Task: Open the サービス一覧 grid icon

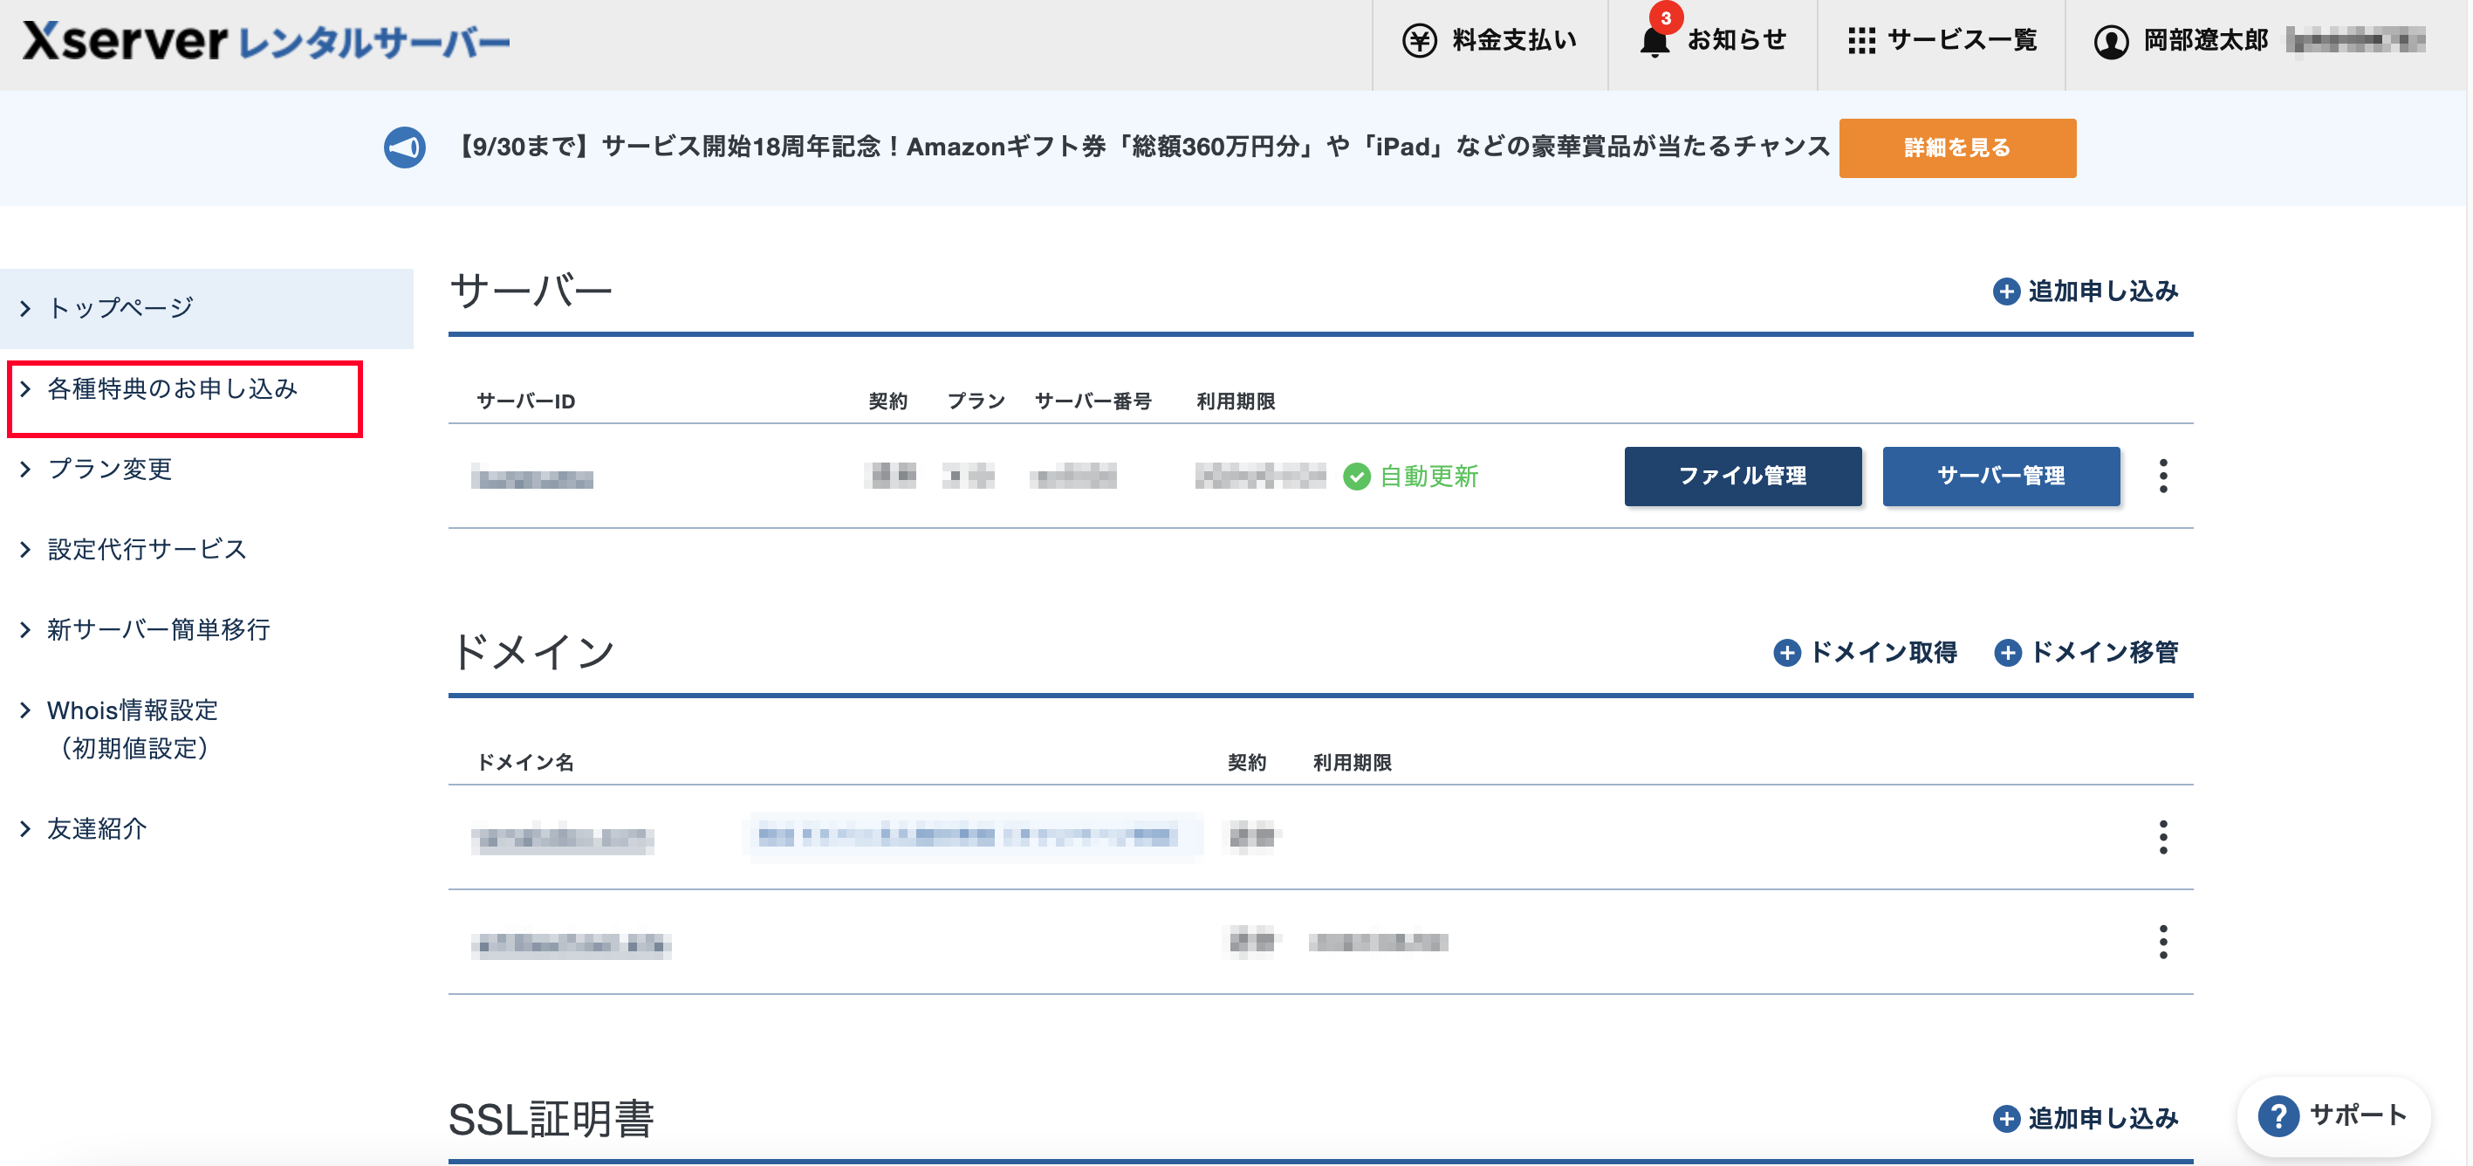Action: click(x=1860, y=41)
